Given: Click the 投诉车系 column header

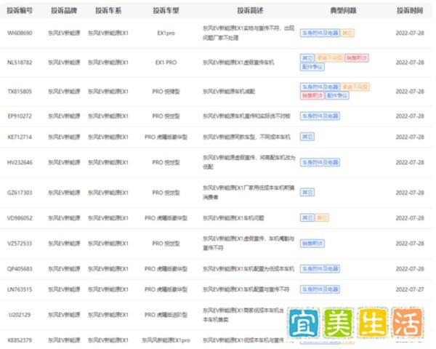Looking at the screenshot, I should tap(108, 11).
